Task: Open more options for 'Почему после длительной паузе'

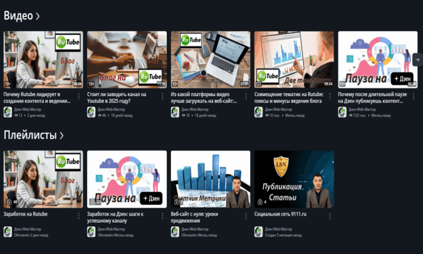Action: tap(414, 96)
